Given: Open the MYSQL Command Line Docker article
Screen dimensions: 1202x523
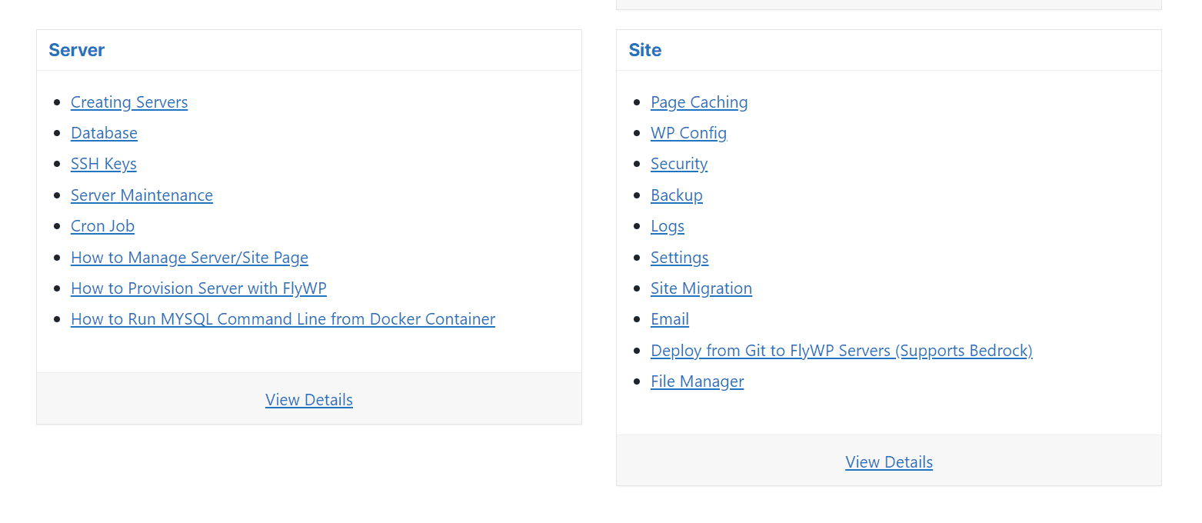Looking at the screenshot, I should (x=283, y=319).
